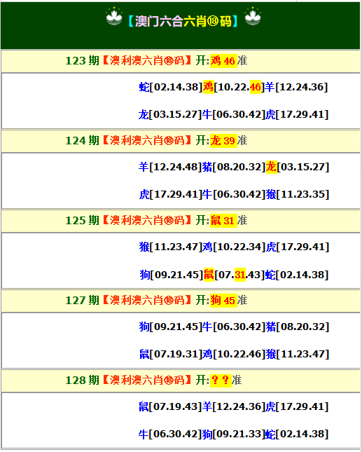Select 龙[03.15.27] under 123 期
The height and width of the screenshot is (452, 362).
[x=170, y=114]
